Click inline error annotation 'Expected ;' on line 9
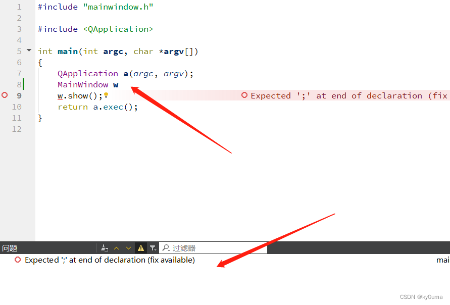The height and width of the screenshot is (305, 450). click(x=349, y=96)
